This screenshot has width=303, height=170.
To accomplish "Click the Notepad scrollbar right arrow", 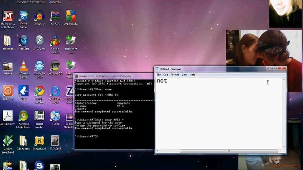I will [280, 151].
